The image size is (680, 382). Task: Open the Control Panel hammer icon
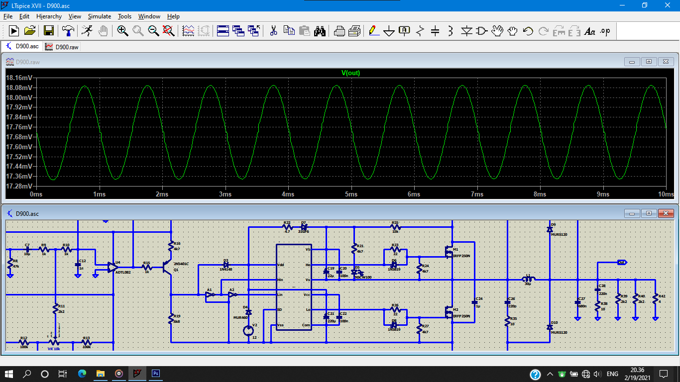(68, 31)
